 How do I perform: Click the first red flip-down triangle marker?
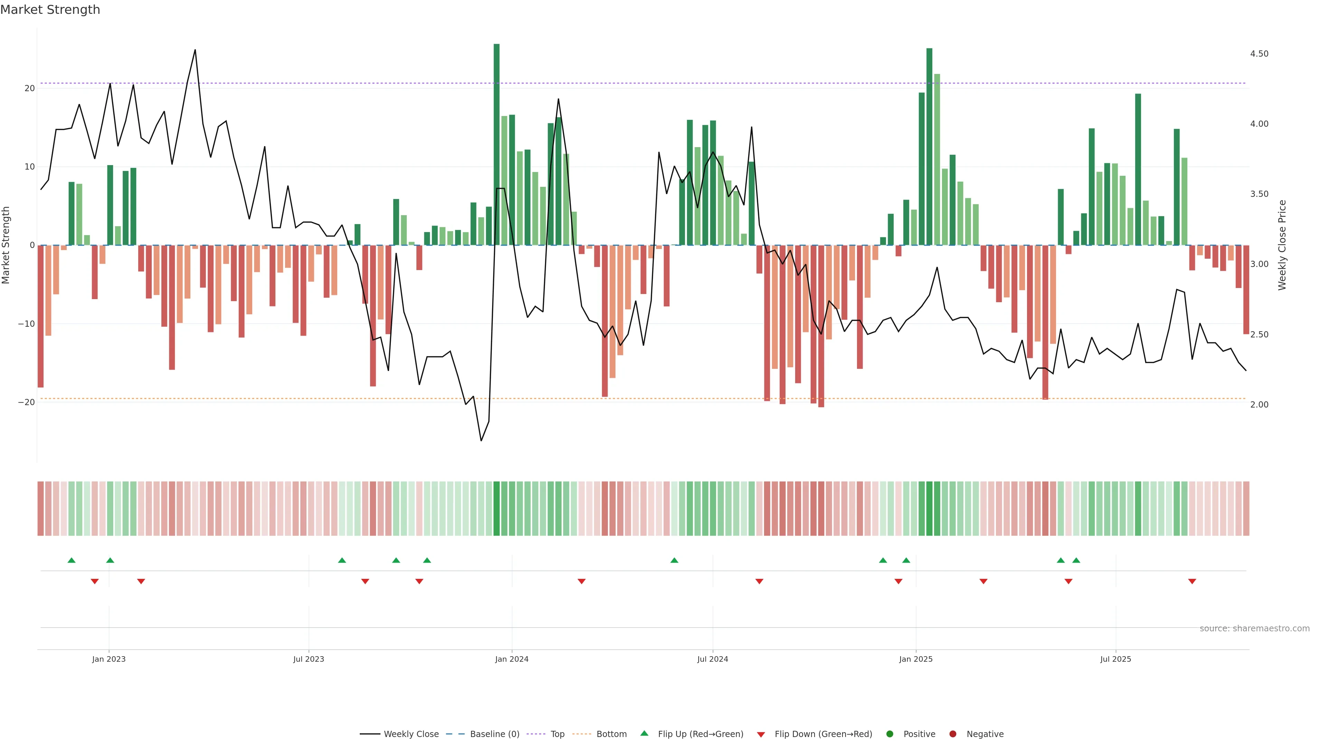click(95, 581)
